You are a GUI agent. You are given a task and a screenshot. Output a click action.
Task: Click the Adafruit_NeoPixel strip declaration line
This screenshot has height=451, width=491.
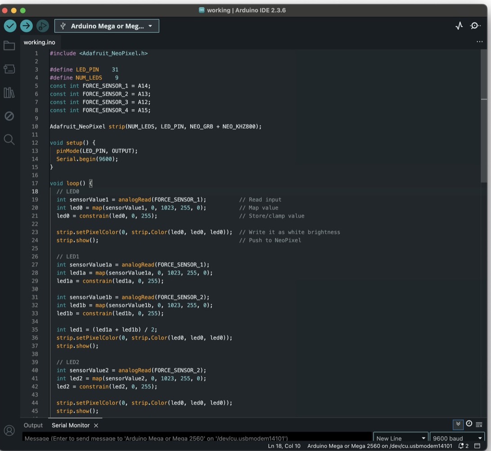click(x=156, y=126)
